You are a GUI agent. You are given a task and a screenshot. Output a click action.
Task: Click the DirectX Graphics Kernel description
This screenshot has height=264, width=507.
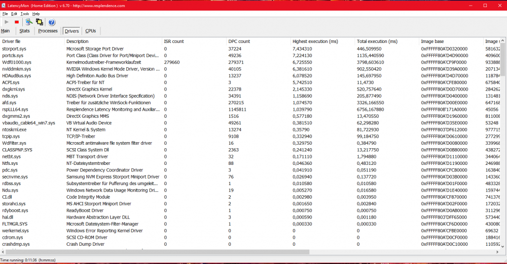[89, 89]
